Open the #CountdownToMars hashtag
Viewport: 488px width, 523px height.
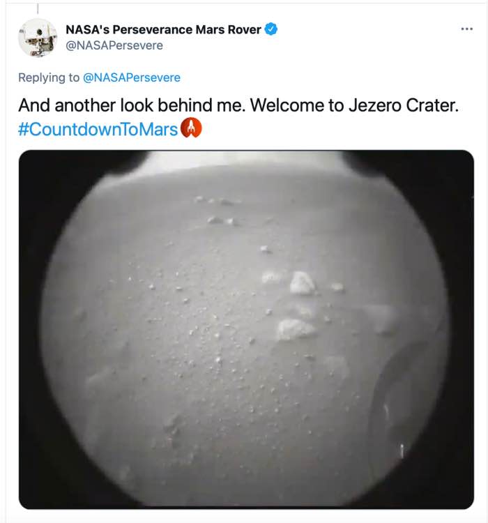tap(98, 129)
